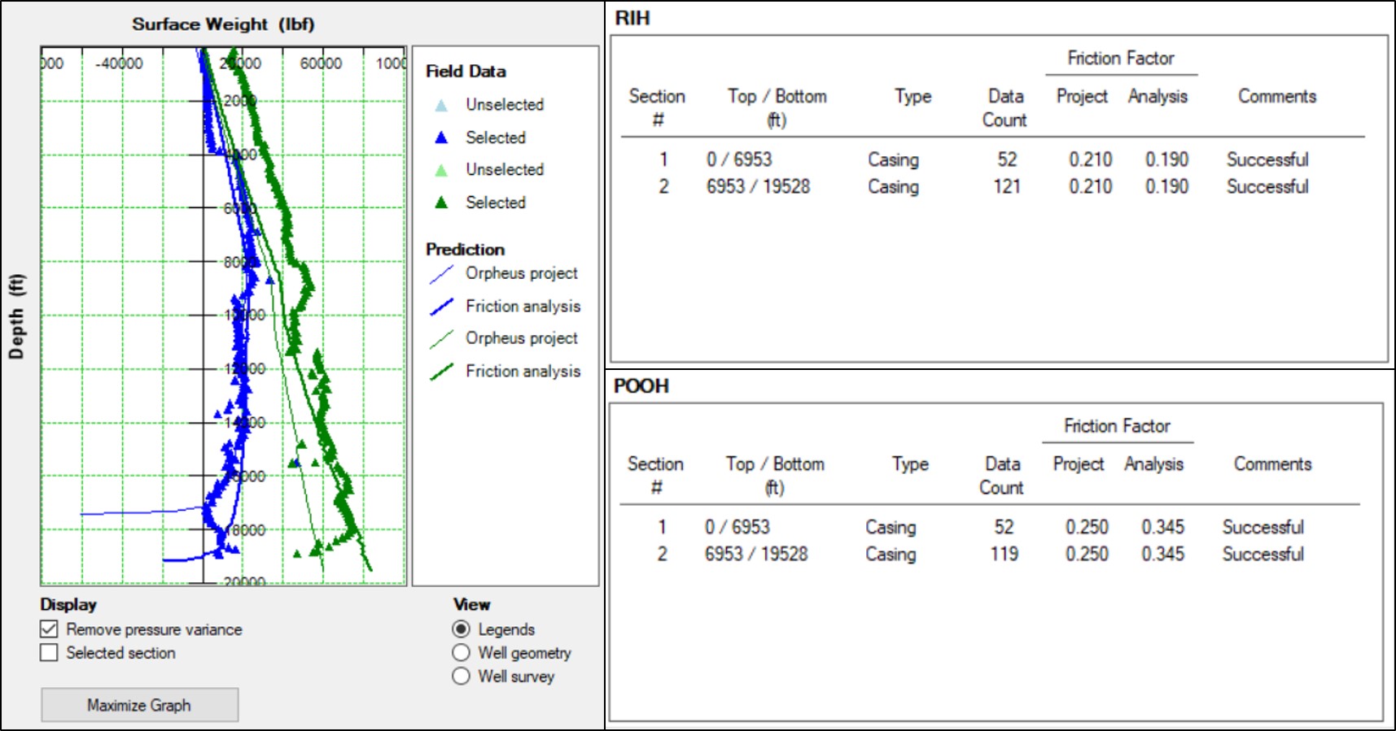Click POOH table Friction Factor header
The image size is (1396, 731).
(x=1117, y=426)
